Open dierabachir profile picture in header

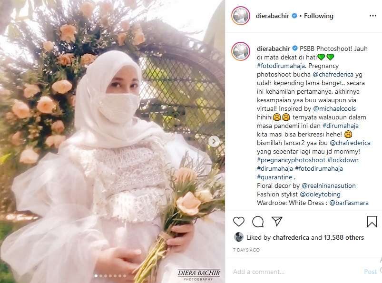pos(241,16)
